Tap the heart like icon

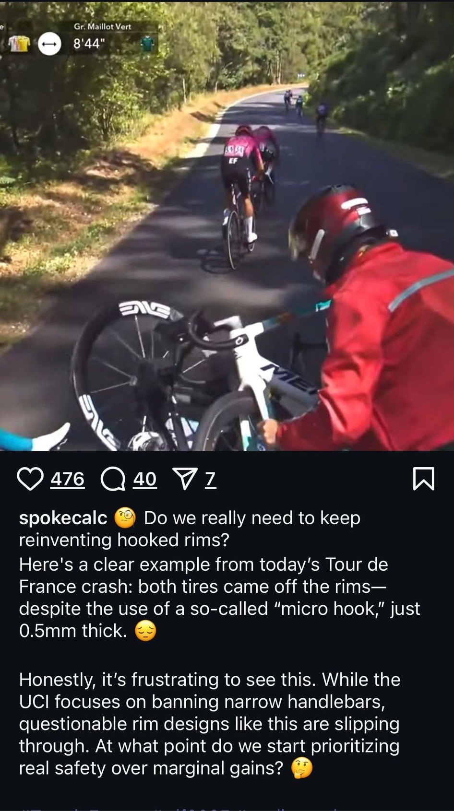[30, 479]
